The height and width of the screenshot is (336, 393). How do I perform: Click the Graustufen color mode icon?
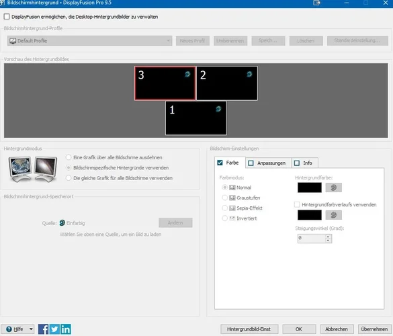click(x=232, y=198)
